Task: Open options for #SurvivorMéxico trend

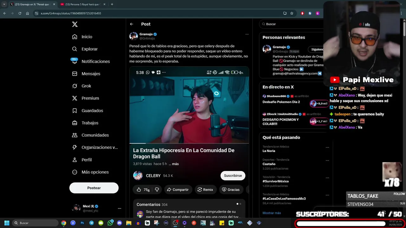Action: tap(327, 178)
